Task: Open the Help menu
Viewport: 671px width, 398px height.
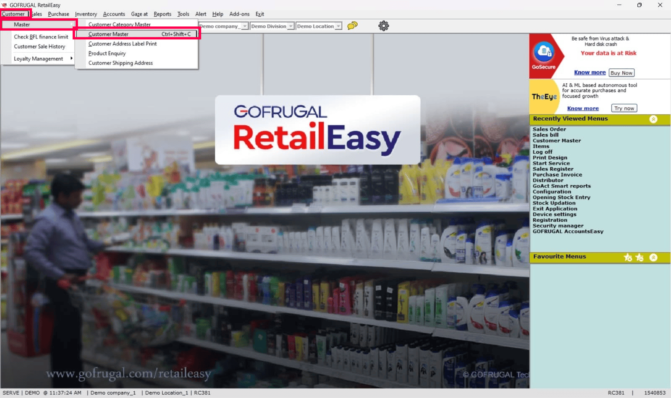Action: 218,14
